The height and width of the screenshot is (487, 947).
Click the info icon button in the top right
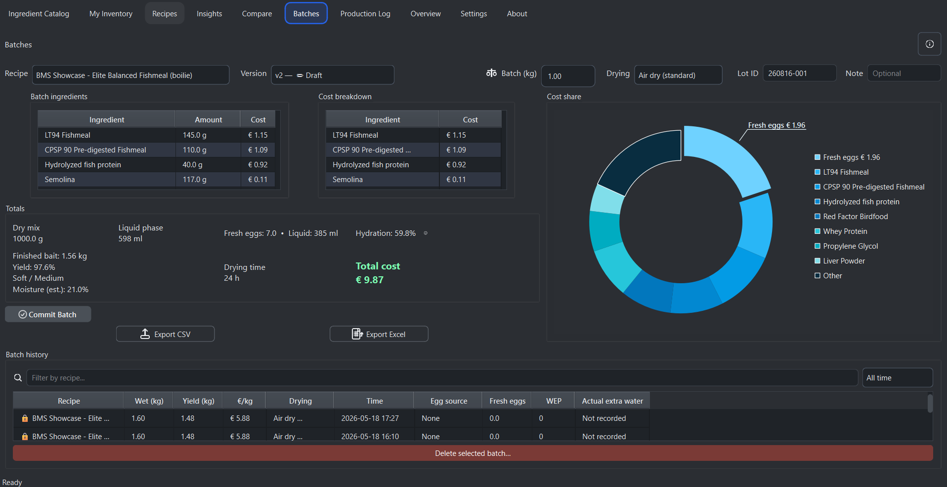[929, 44]
